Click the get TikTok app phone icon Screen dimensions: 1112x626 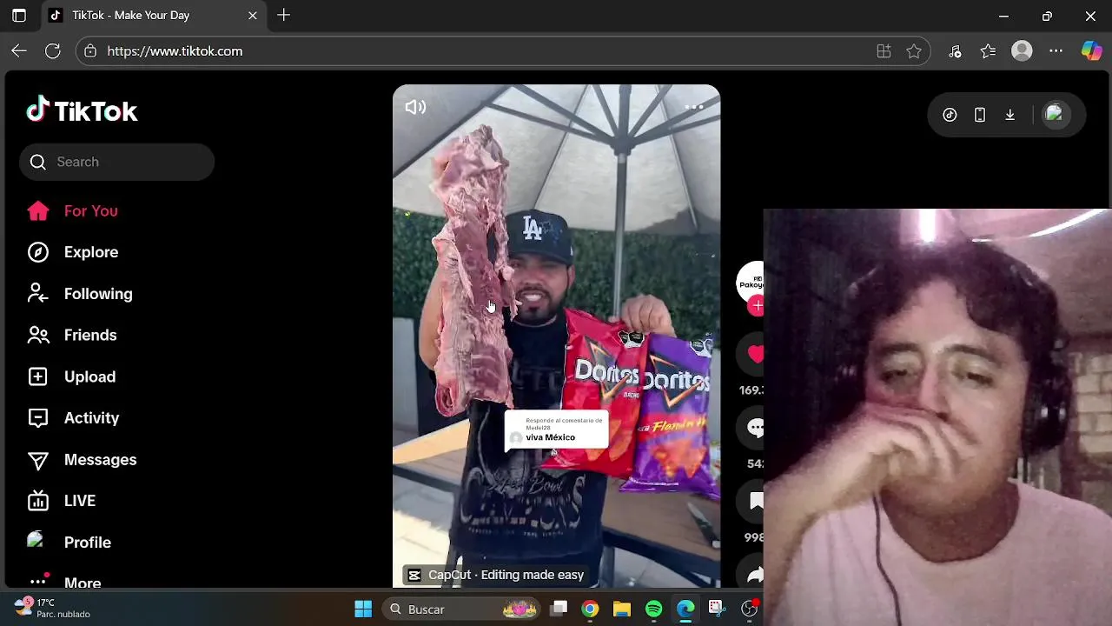point(980,115)
